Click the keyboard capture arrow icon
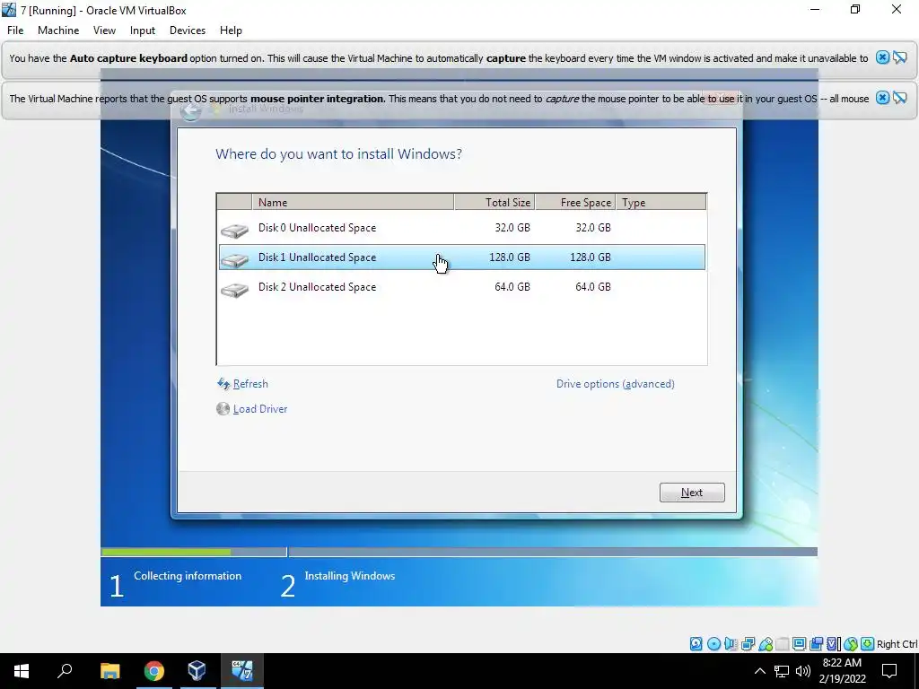 (x=868, y=644)
